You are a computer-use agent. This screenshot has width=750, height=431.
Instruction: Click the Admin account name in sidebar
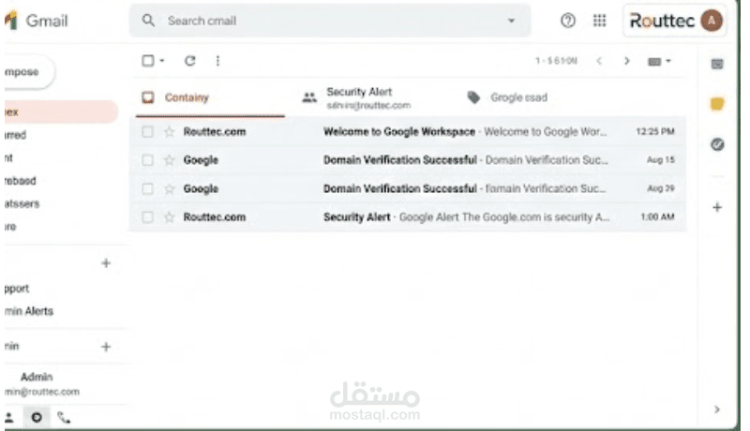37,377
